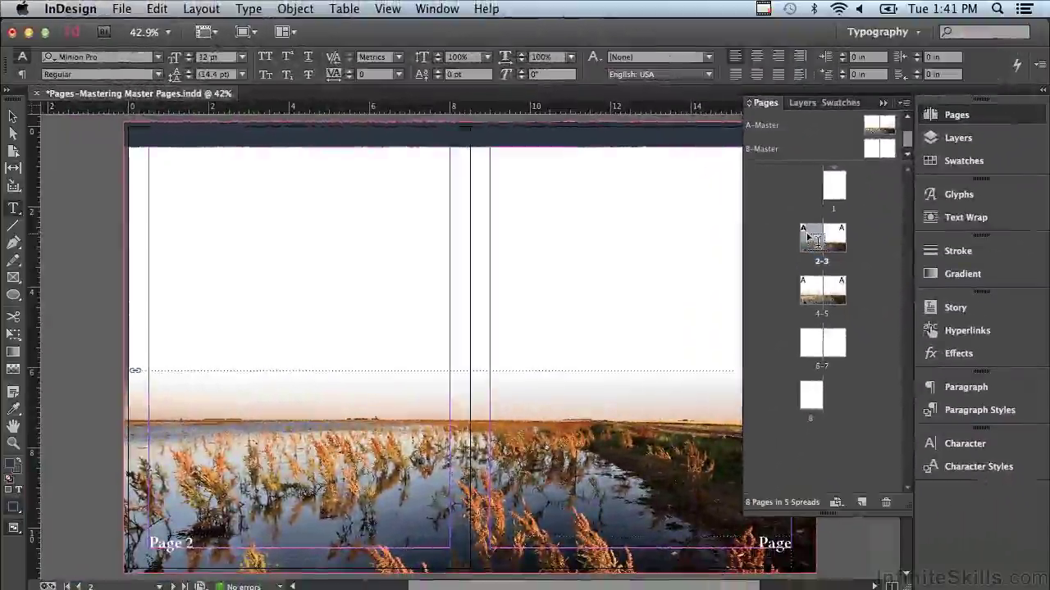Choose the Page tool
This screenshot has width=1050, height=590.
(x=13, y=151)
